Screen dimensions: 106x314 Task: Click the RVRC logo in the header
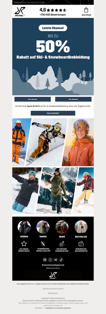[20, 12]
